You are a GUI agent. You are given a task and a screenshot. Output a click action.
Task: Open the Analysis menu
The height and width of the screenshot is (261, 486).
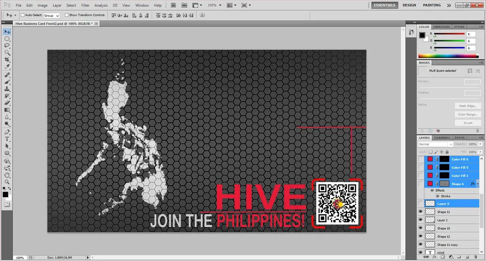[101, 5]
